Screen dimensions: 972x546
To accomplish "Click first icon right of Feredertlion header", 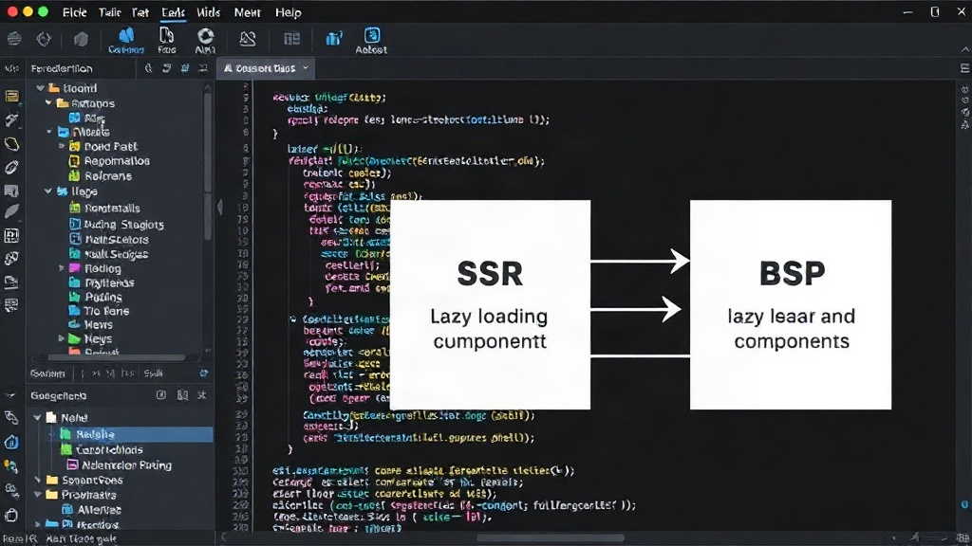I will point(148,68).
